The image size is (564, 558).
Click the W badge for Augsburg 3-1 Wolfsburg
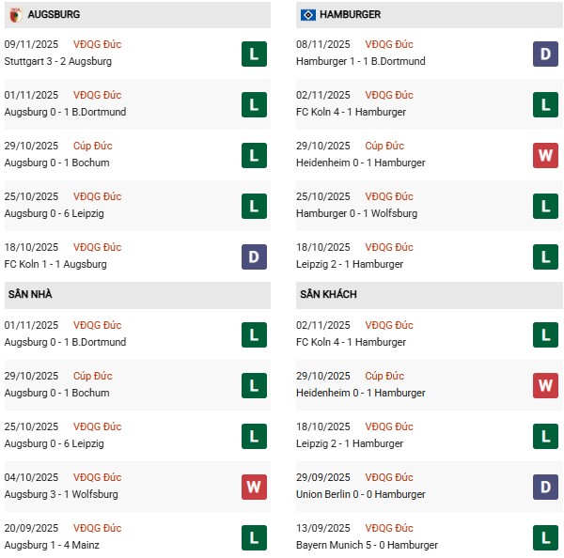pos(253,487)
